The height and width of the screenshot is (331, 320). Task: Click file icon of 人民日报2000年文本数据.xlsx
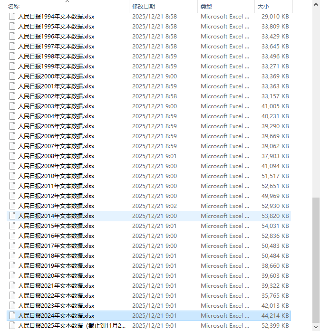12,76
